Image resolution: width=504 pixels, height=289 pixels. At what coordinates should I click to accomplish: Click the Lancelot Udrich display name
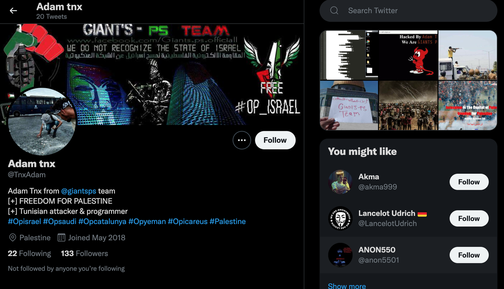pyautogui.click(x=387, y=213)
